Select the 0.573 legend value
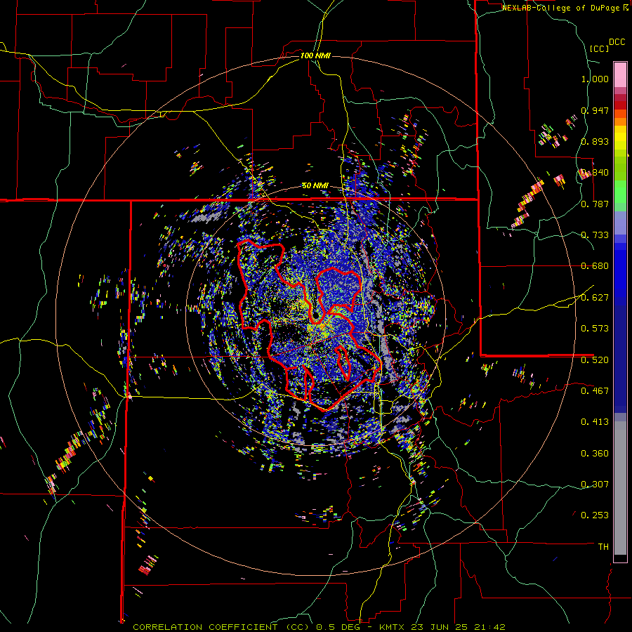Screen dimensions: 632x632 (x=595, y=329)
